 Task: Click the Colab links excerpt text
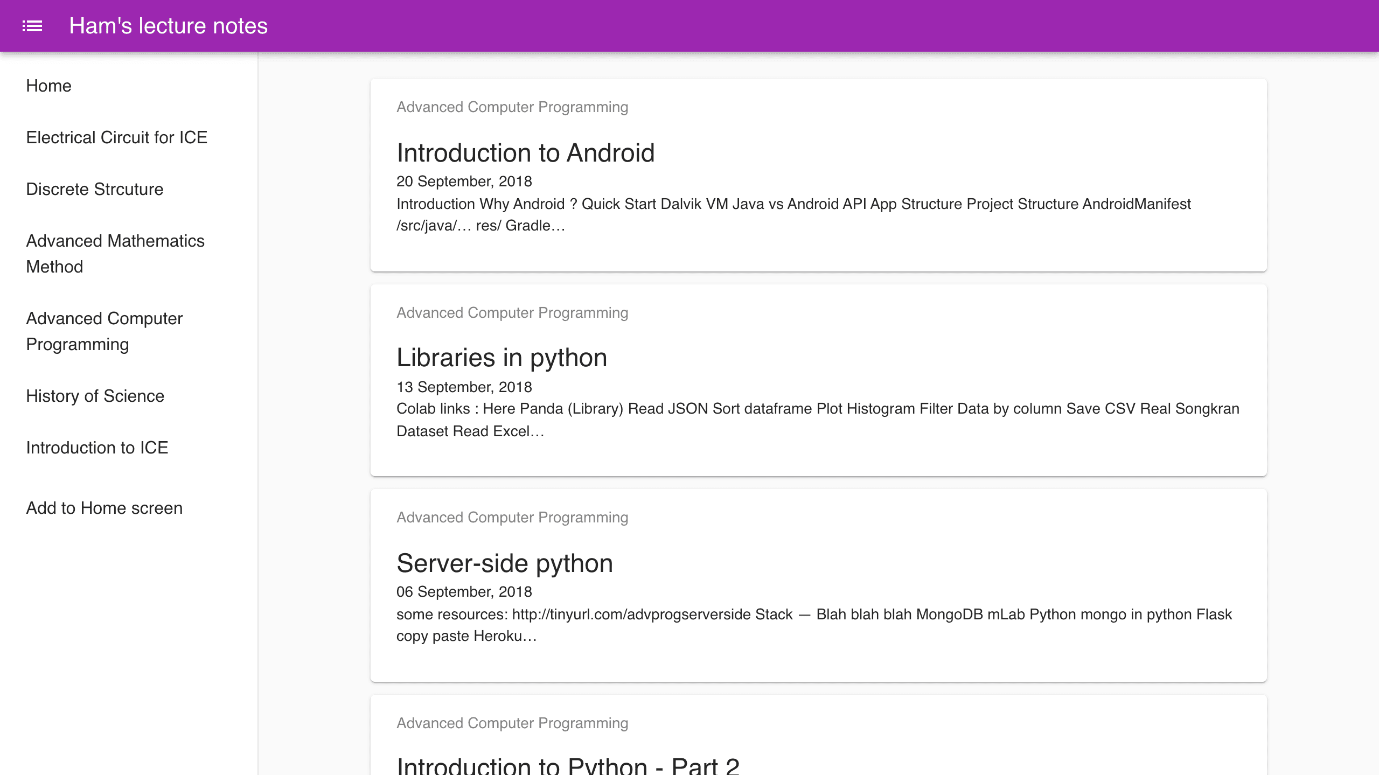818,420
